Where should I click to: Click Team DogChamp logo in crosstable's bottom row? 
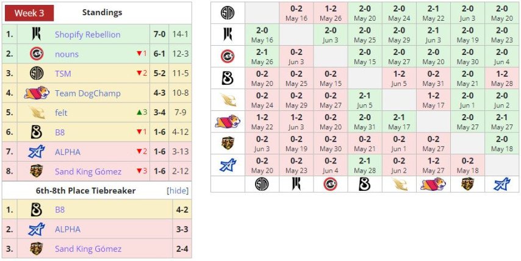click(433, 184)
